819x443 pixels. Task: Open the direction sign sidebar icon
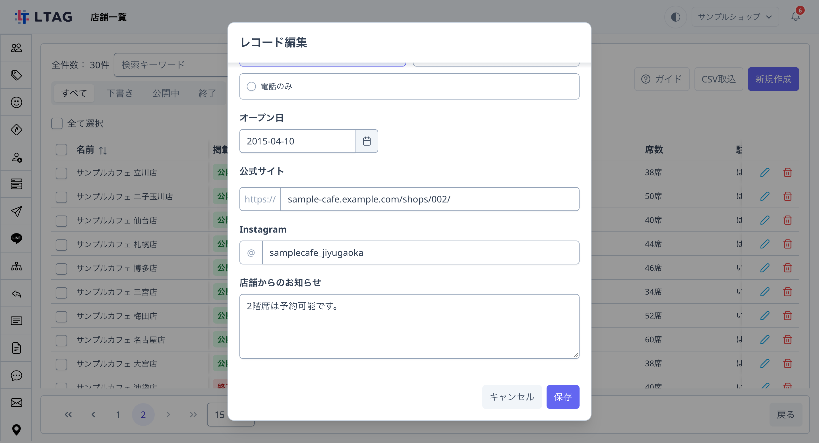(x=16, y=130)
